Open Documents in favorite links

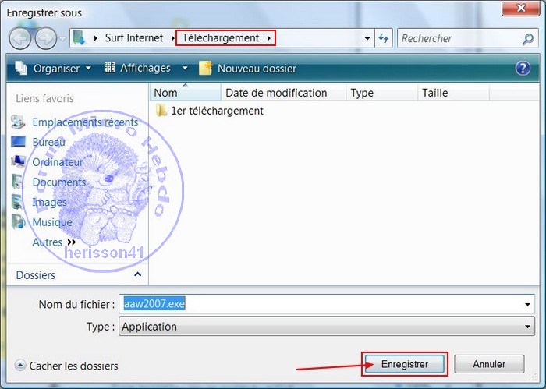(59, 182)
